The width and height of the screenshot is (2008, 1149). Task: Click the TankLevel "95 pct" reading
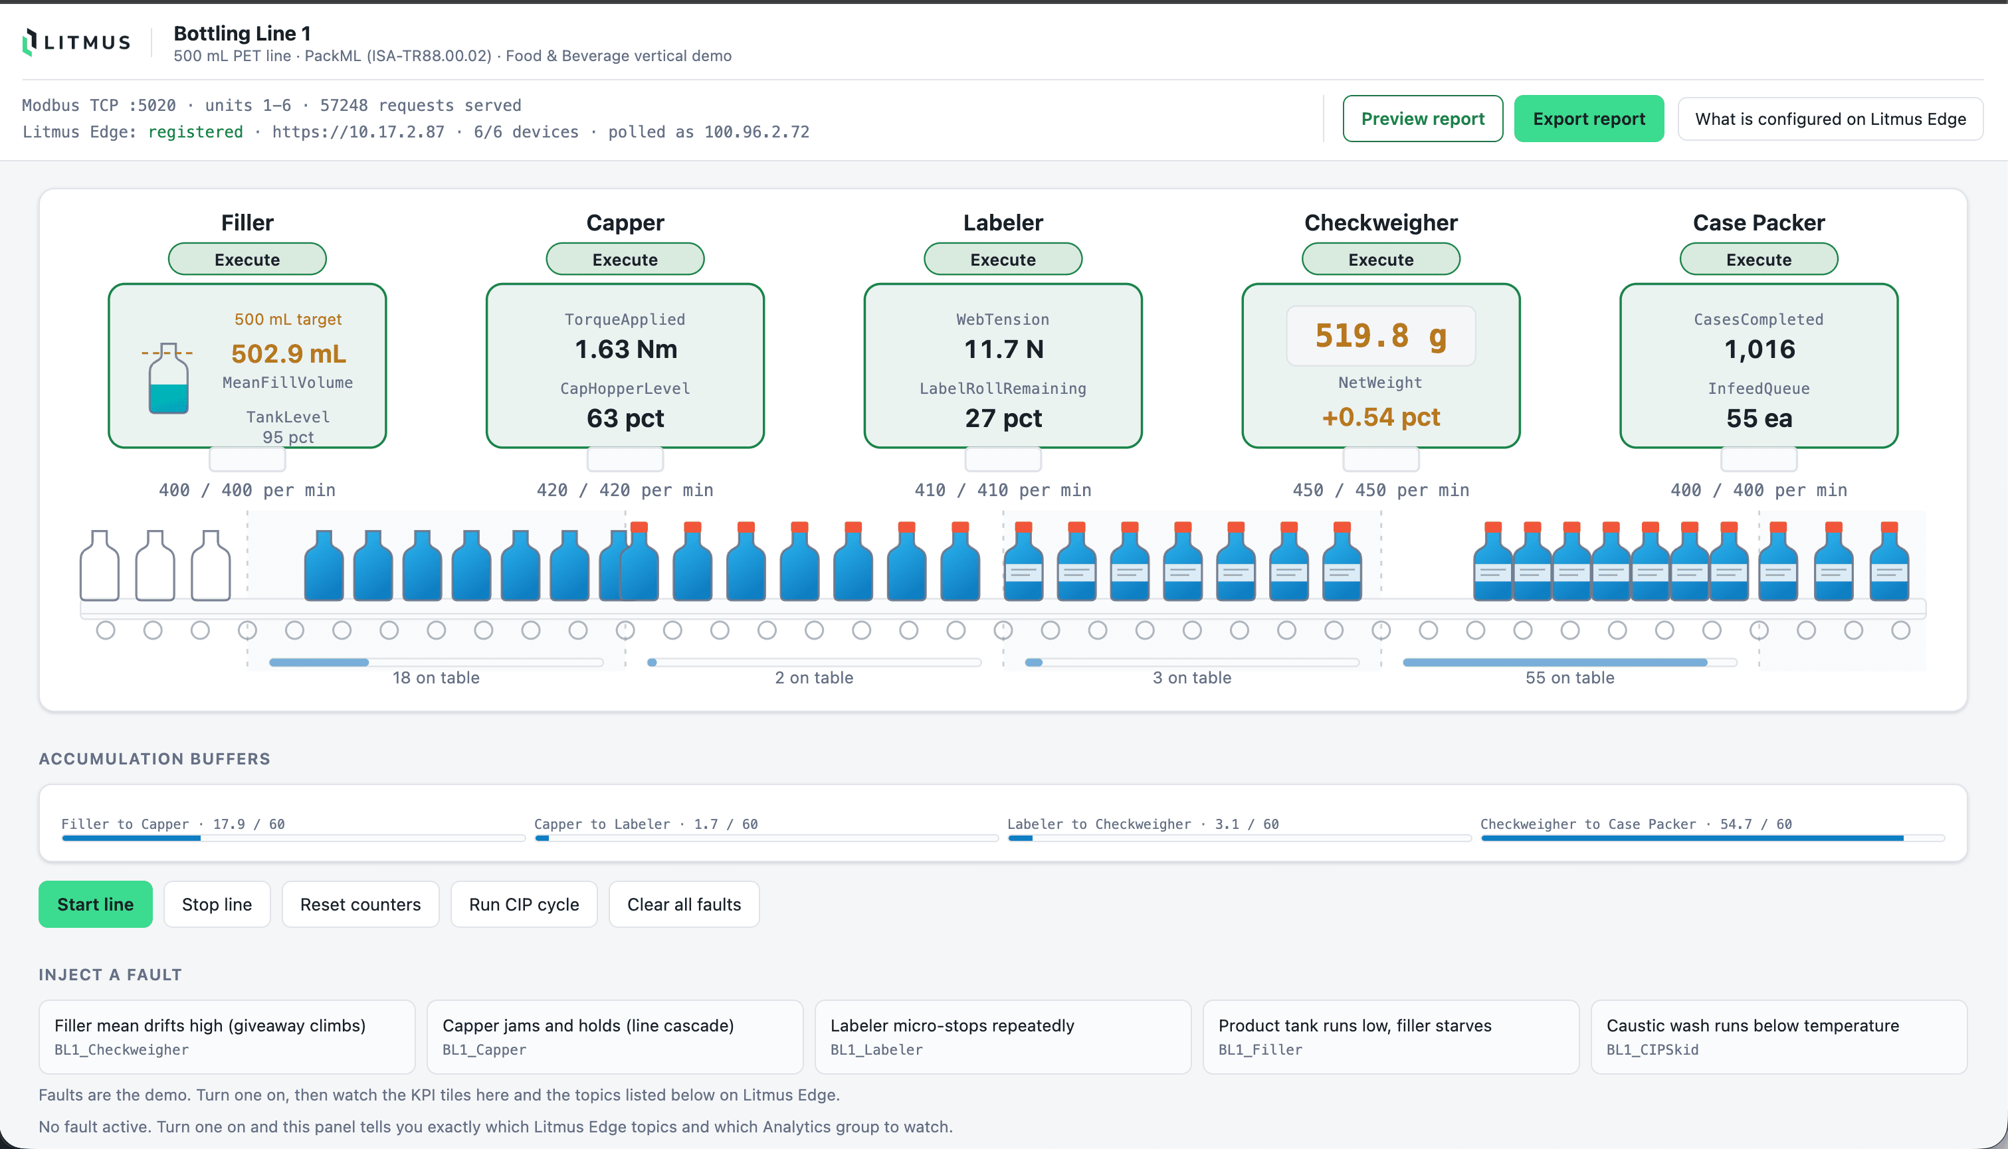tap(288, 437)
